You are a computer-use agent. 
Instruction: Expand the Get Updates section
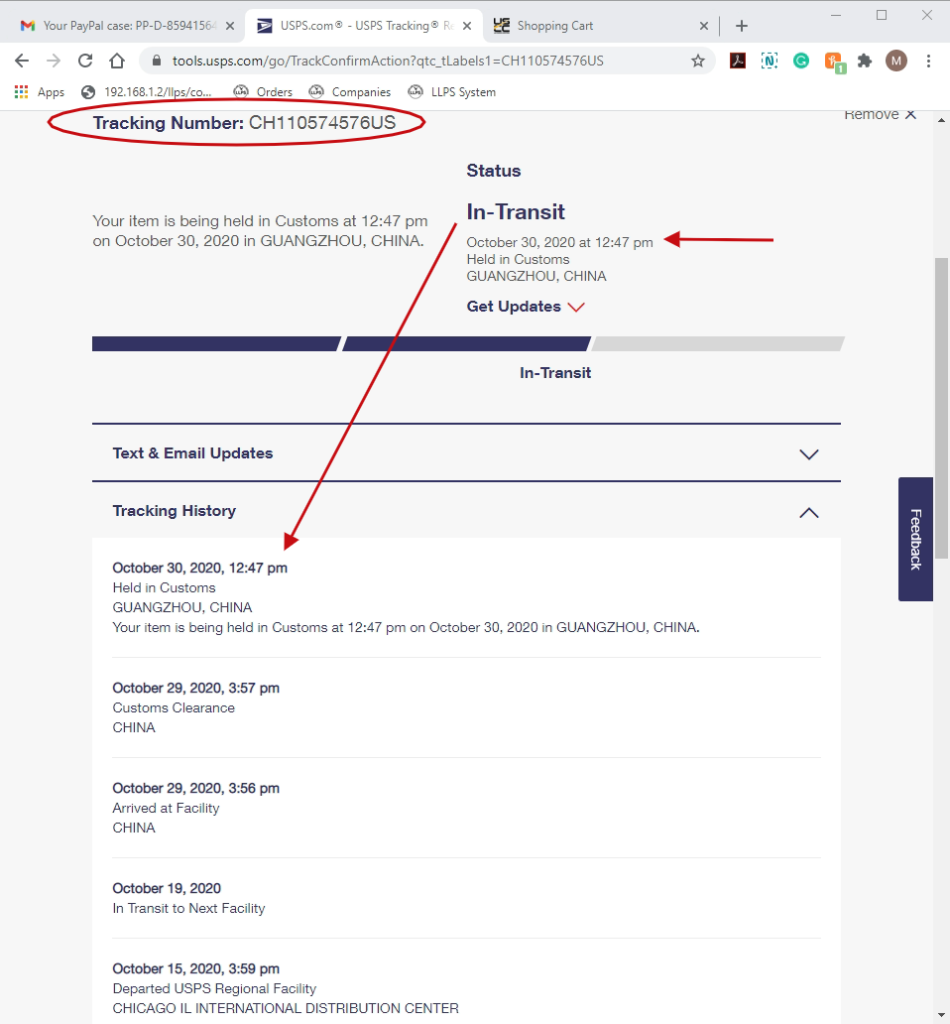coord(526,307)
